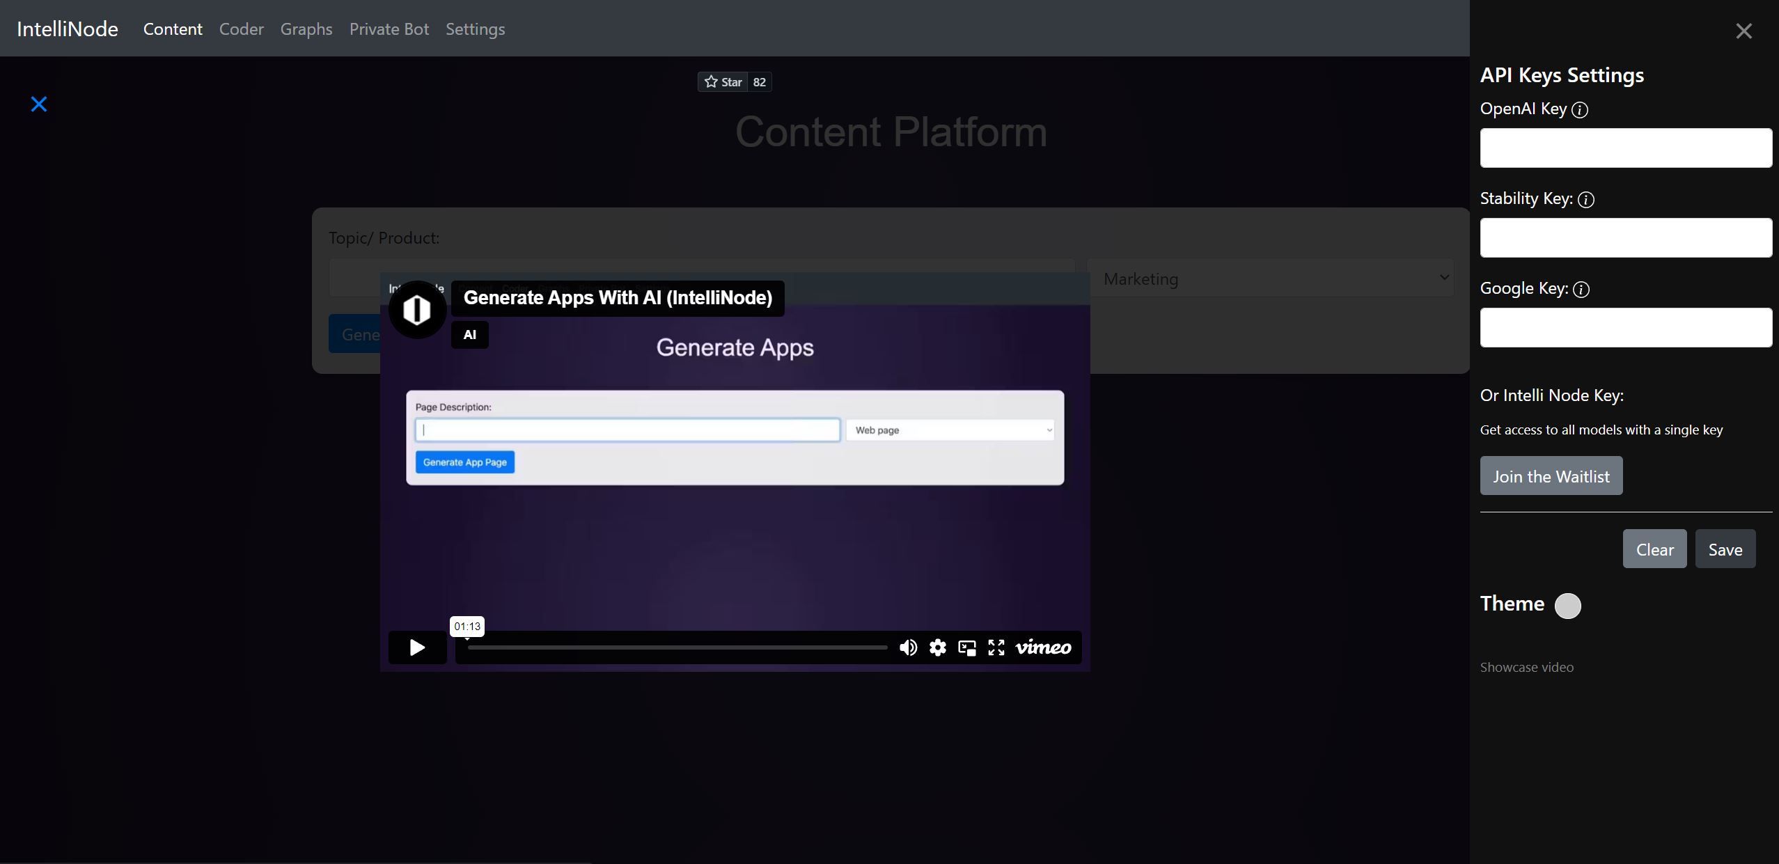Toggle the Theme switch

coord(1567,606)
